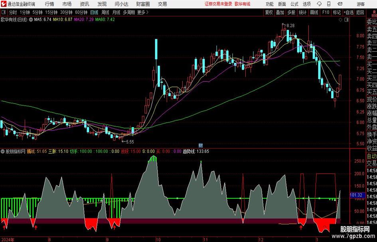
Task: Click the red R 1000 icon at right
Action: pos(374,14)
